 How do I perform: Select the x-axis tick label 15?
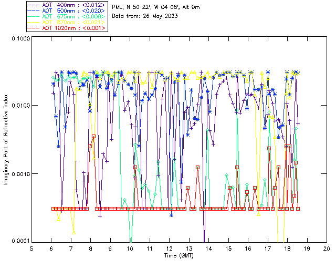tap(228, 248)
